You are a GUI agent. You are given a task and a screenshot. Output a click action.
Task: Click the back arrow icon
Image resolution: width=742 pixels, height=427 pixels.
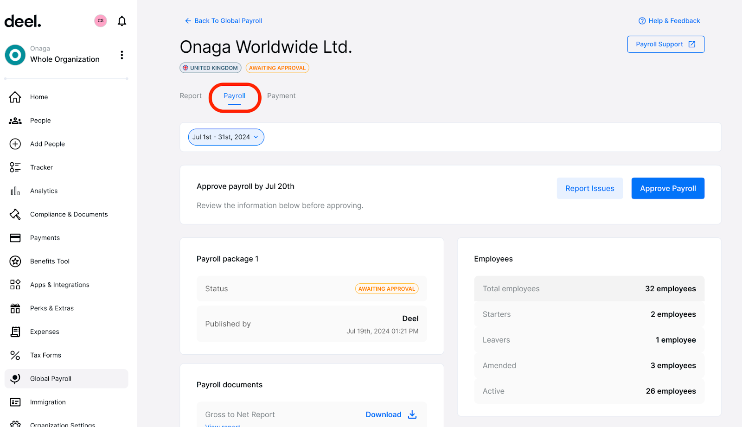pyautogui.click(x=188, y=21)
